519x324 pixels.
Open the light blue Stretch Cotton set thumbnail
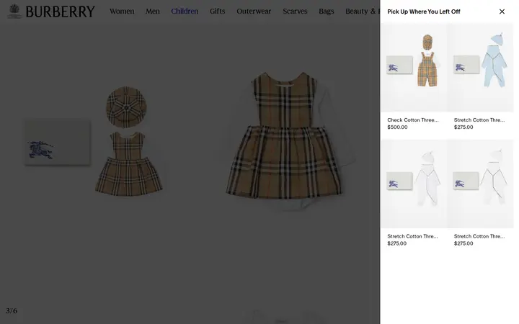(x=481, y=68)
